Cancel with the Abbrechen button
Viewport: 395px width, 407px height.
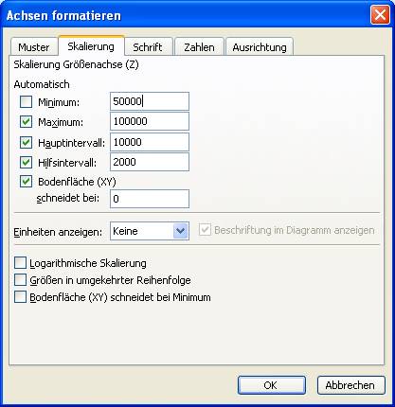pyautogui.click(x=351, y=385)
